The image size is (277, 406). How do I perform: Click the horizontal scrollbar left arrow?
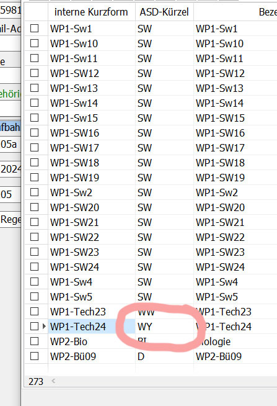[x=53, y=381]
